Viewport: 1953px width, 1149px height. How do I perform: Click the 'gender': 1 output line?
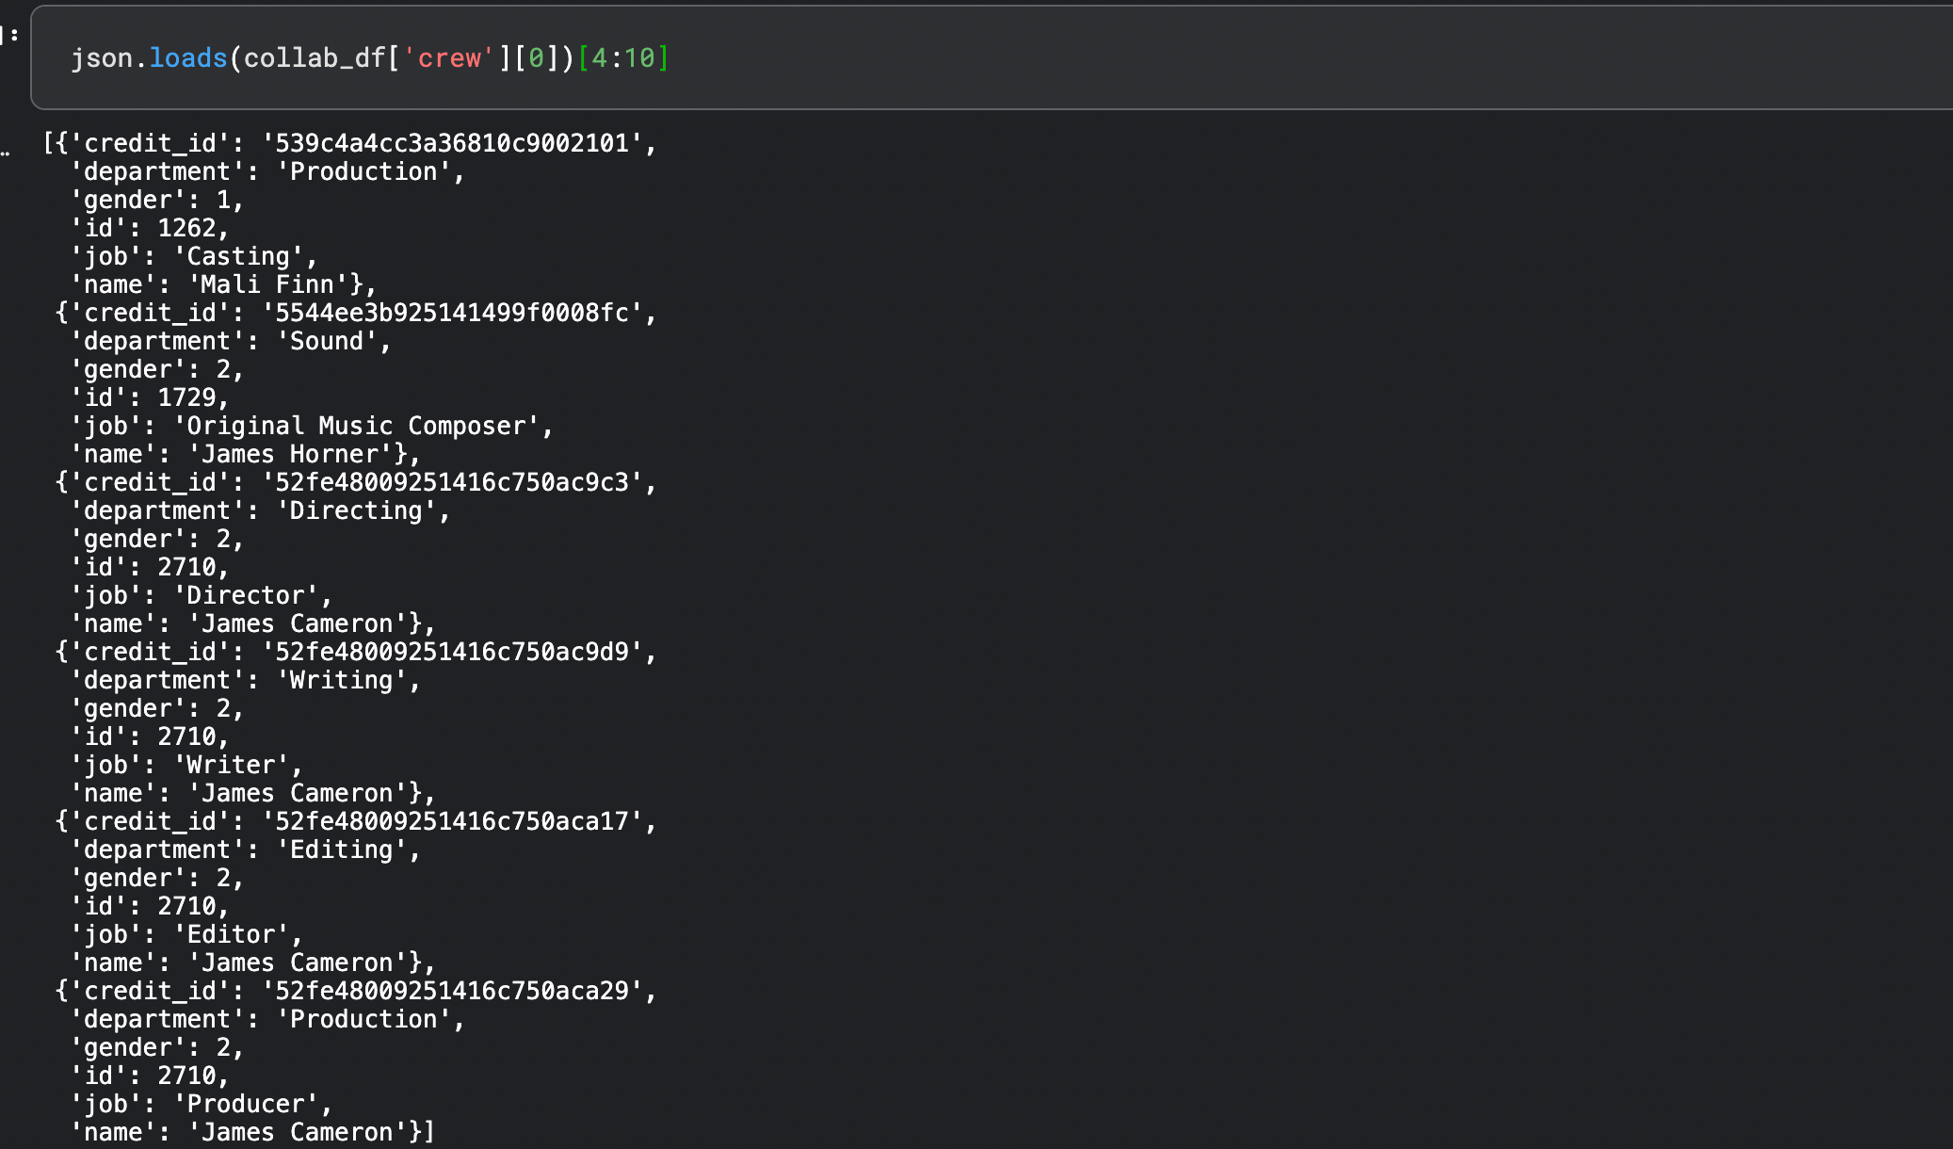tap(157, 200)
